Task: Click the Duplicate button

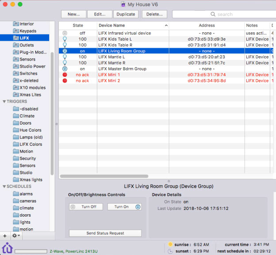Action: coord(126,14)
